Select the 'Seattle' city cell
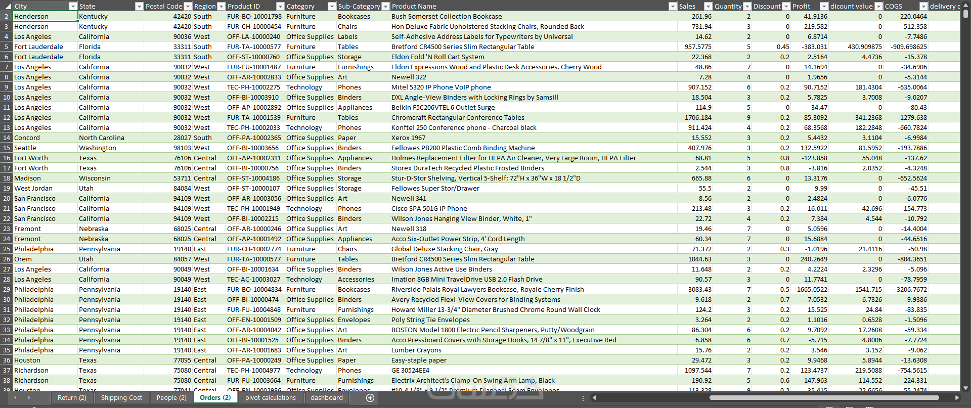971x408 pixels. (x=46, y=148)
